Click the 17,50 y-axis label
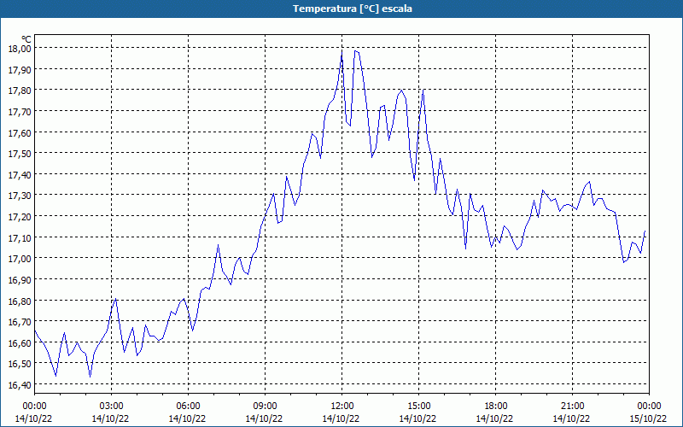The width and height of the screenshot is (683, 427). [20, 154]
